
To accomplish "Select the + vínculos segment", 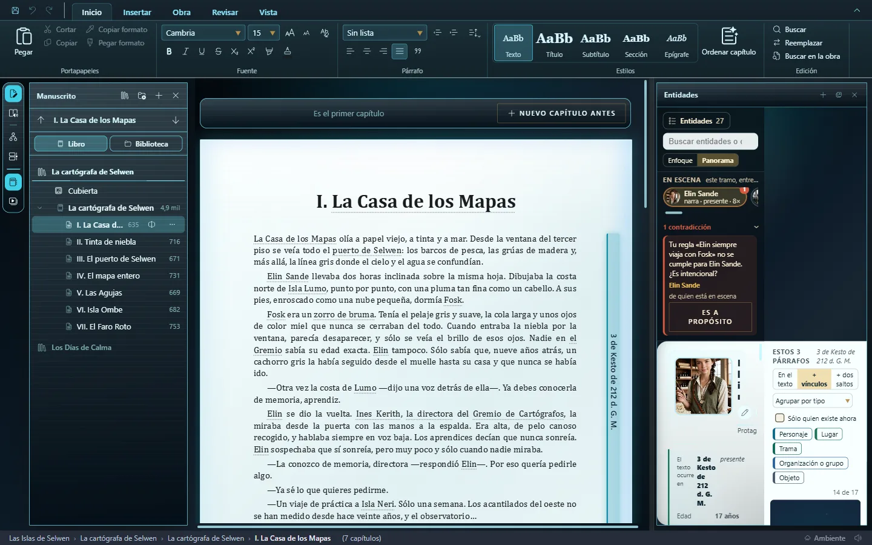I will point(814,379).
